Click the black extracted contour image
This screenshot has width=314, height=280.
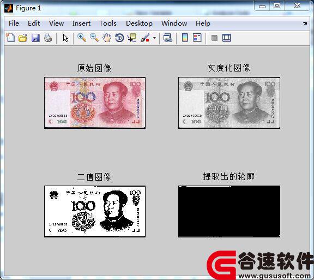click(x=229, y=211)
